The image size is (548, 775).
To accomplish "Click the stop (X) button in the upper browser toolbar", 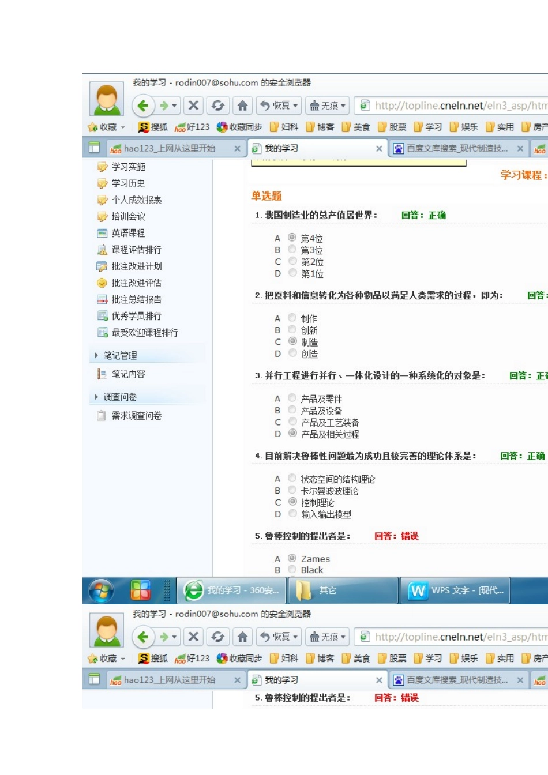I will point(193,106).
